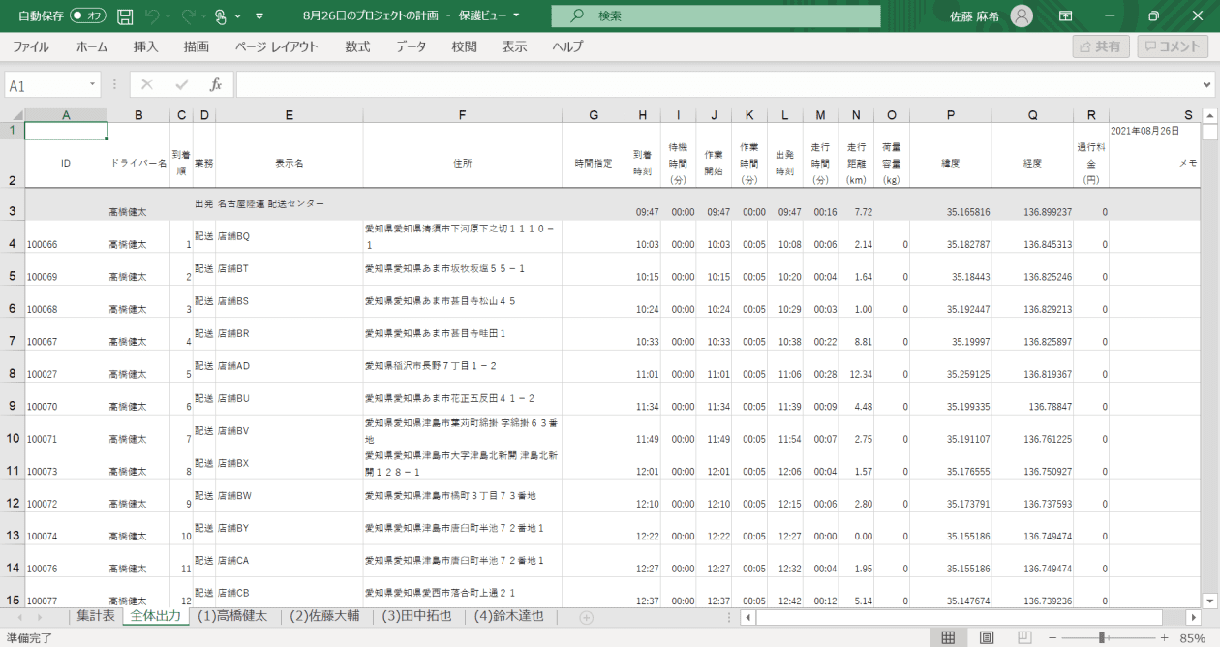The image size is (1220, 647).
Task: Click the next sheet navigation arrow
Action: point(41,617)
